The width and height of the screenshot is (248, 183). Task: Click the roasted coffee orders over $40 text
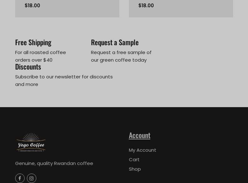pyautogui.click(x=40, y=56)
